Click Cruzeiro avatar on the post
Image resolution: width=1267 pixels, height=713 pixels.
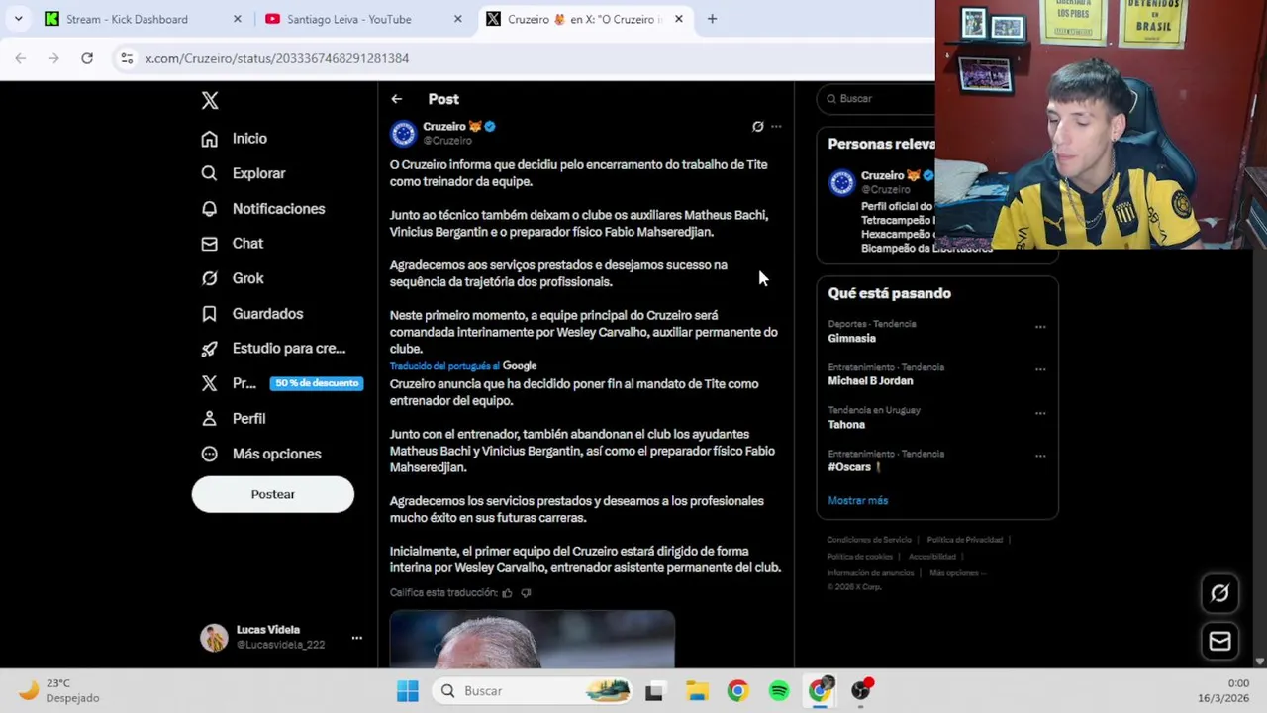coord(403,134)
